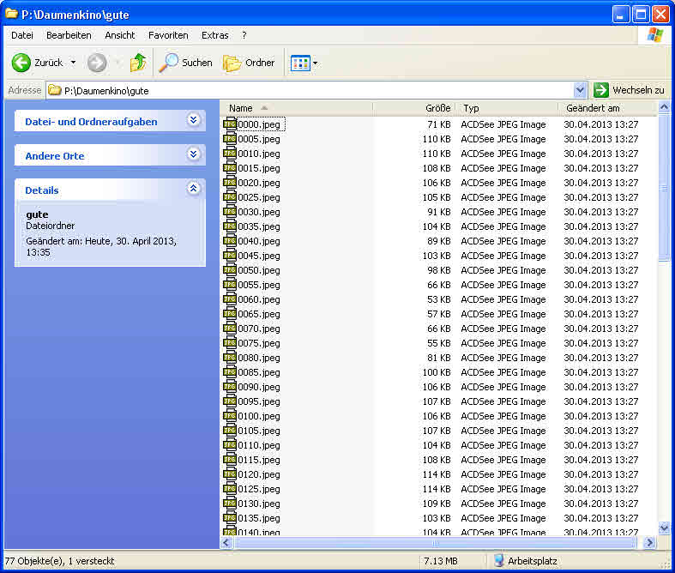Screen dimensions: 675x573
Task: Select file 0085.jpeg
Action: click(259, 372)
